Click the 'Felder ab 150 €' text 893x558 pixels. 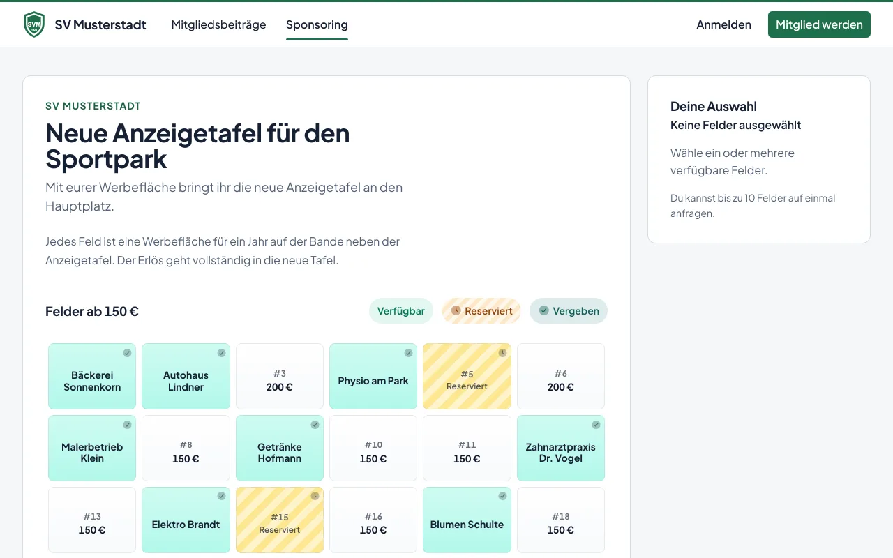[92, 311]
